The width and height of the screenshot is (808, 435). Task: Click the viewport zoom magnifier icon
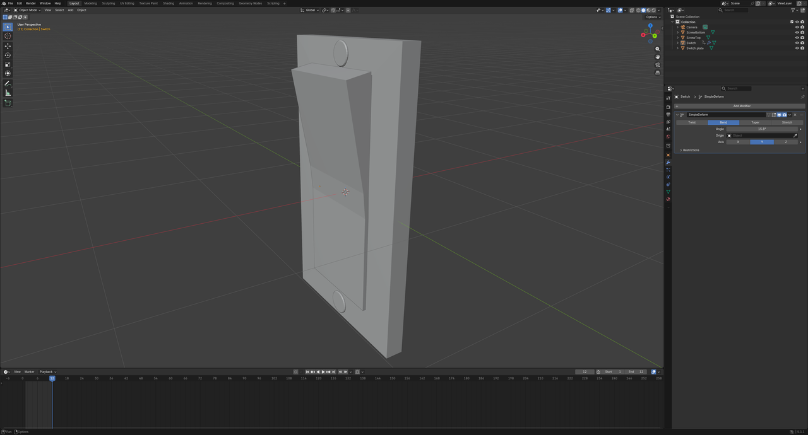click(657, 49)
